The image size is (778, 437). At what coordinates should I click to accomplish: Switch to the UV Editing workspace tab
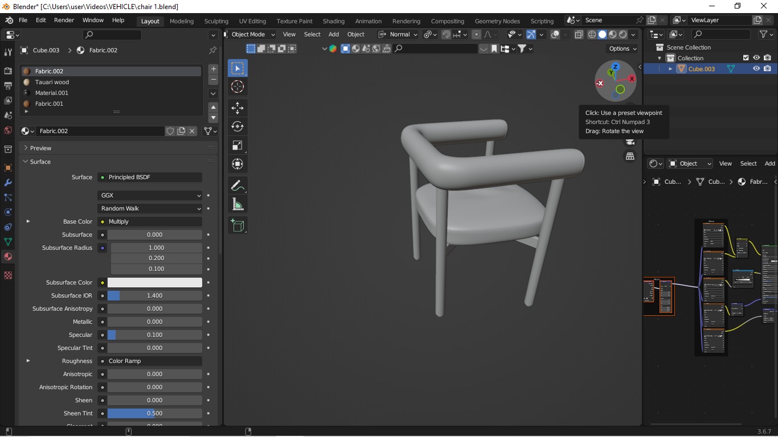coord(252,21)
